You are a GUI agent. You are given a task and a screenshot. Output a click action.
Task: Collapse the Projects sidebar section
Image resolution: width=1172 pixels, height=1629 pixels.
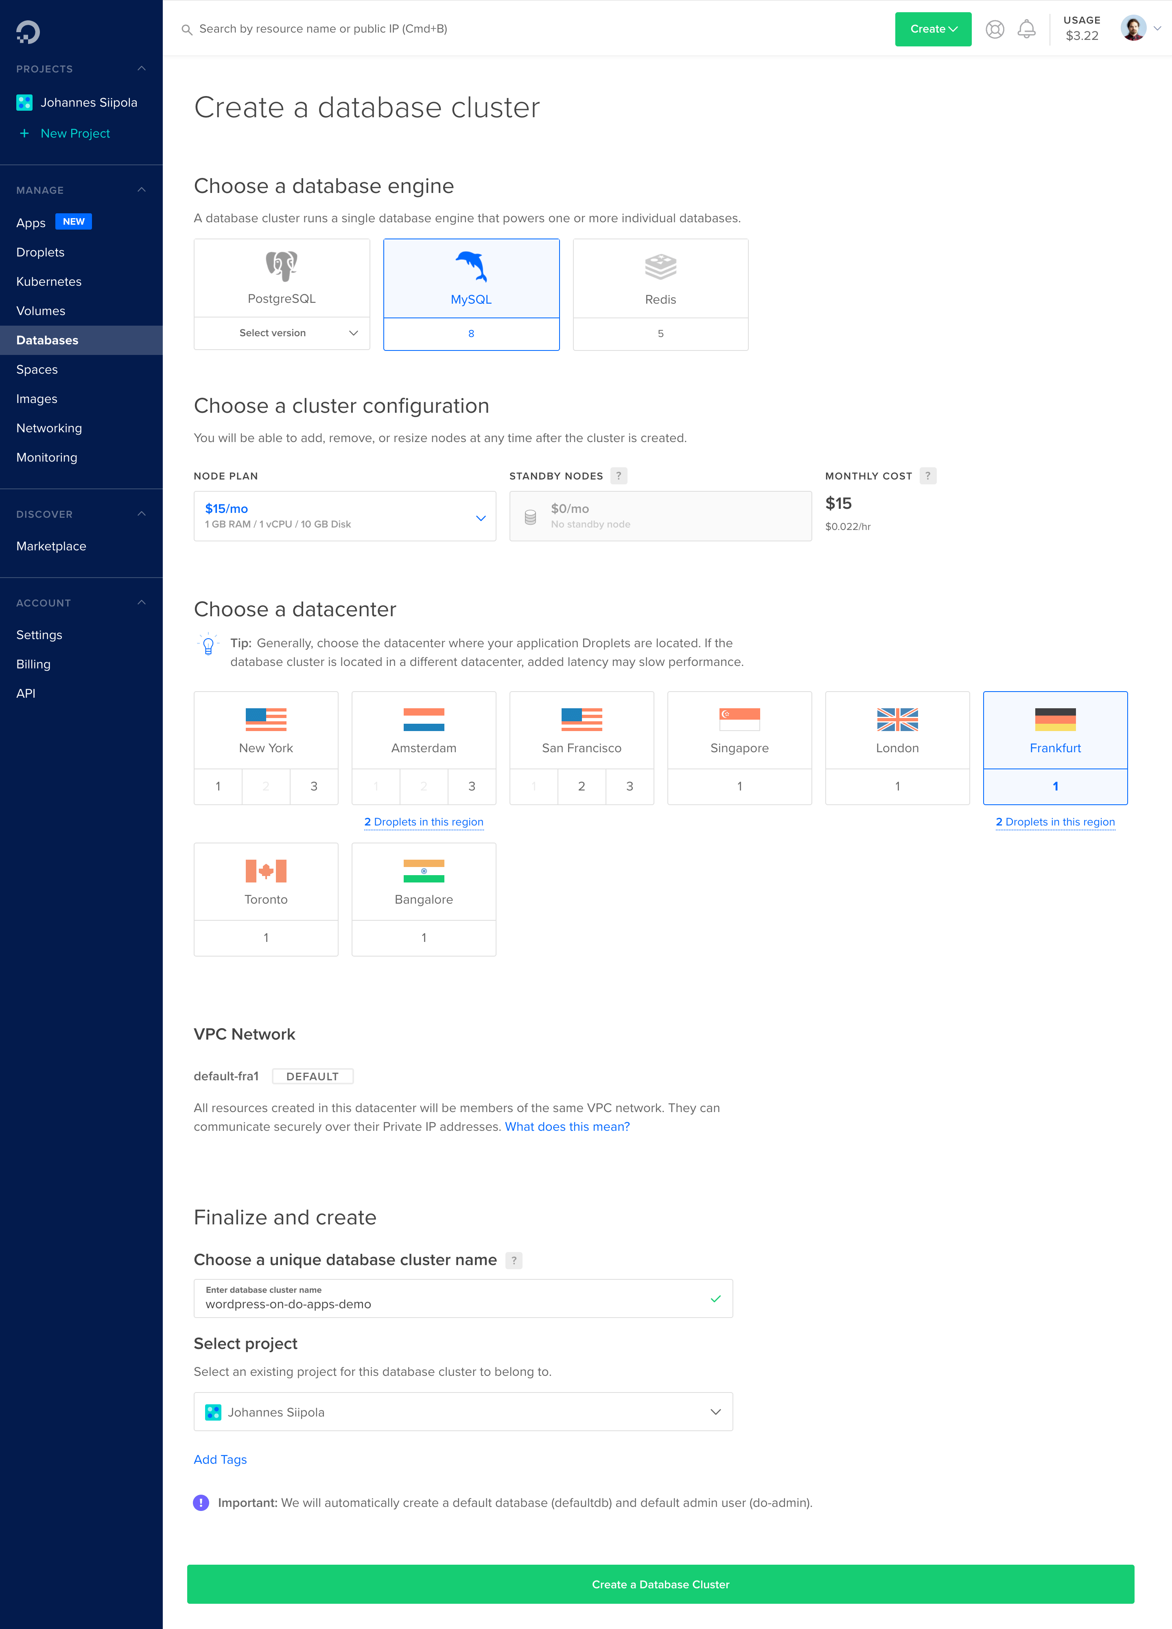tap(142, 69)
